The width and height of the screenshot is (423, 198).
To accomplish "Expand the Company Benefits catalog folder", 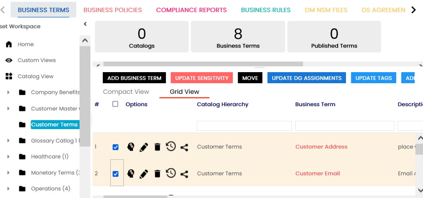I will (x=8, y=93).
